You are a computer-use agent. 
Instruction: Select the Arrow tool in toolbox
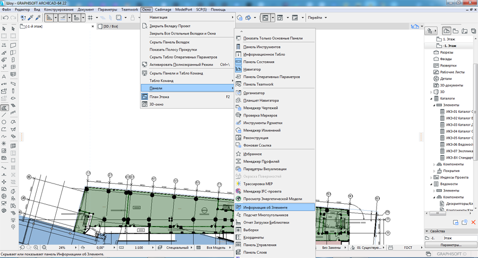coord(4,28)
